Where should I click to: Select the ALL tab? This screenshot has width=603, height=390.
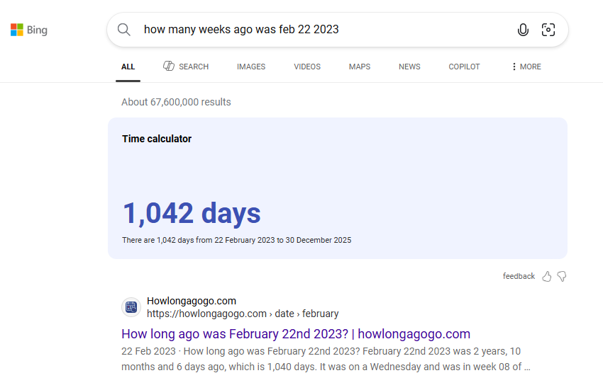[128, 67]
